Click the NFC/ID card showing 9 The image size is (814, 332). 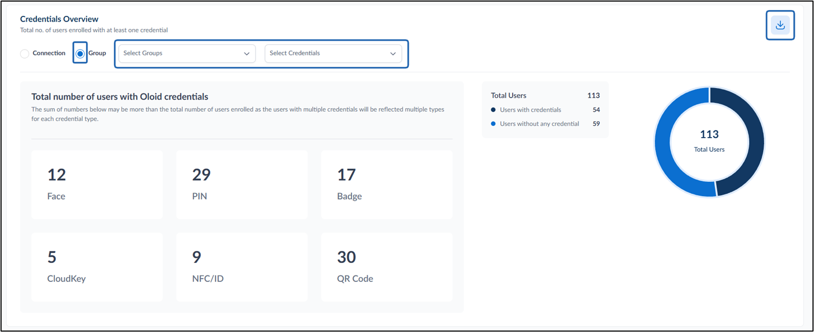click(242, 267)
